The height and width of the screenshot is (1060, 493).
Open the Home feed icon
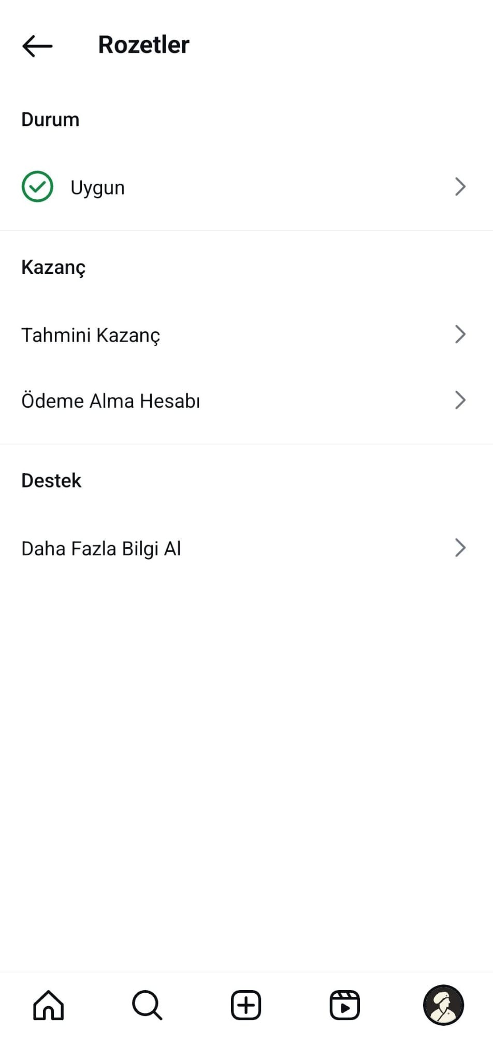49,1005
